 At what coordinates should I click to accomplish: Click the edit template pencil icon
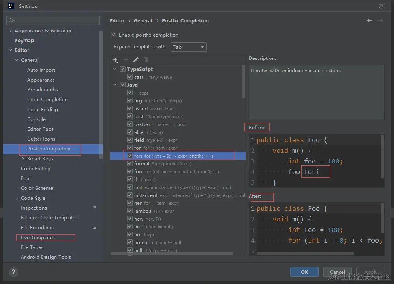pyautogui.click(x=136, y=59)
